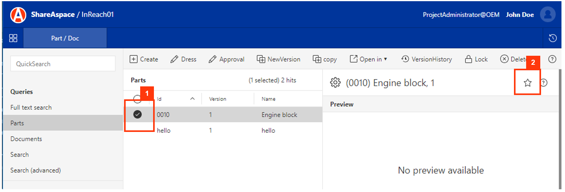Switch to the Part / Doc tab
This screenshot has height=192, width=565.
point(65,38)
